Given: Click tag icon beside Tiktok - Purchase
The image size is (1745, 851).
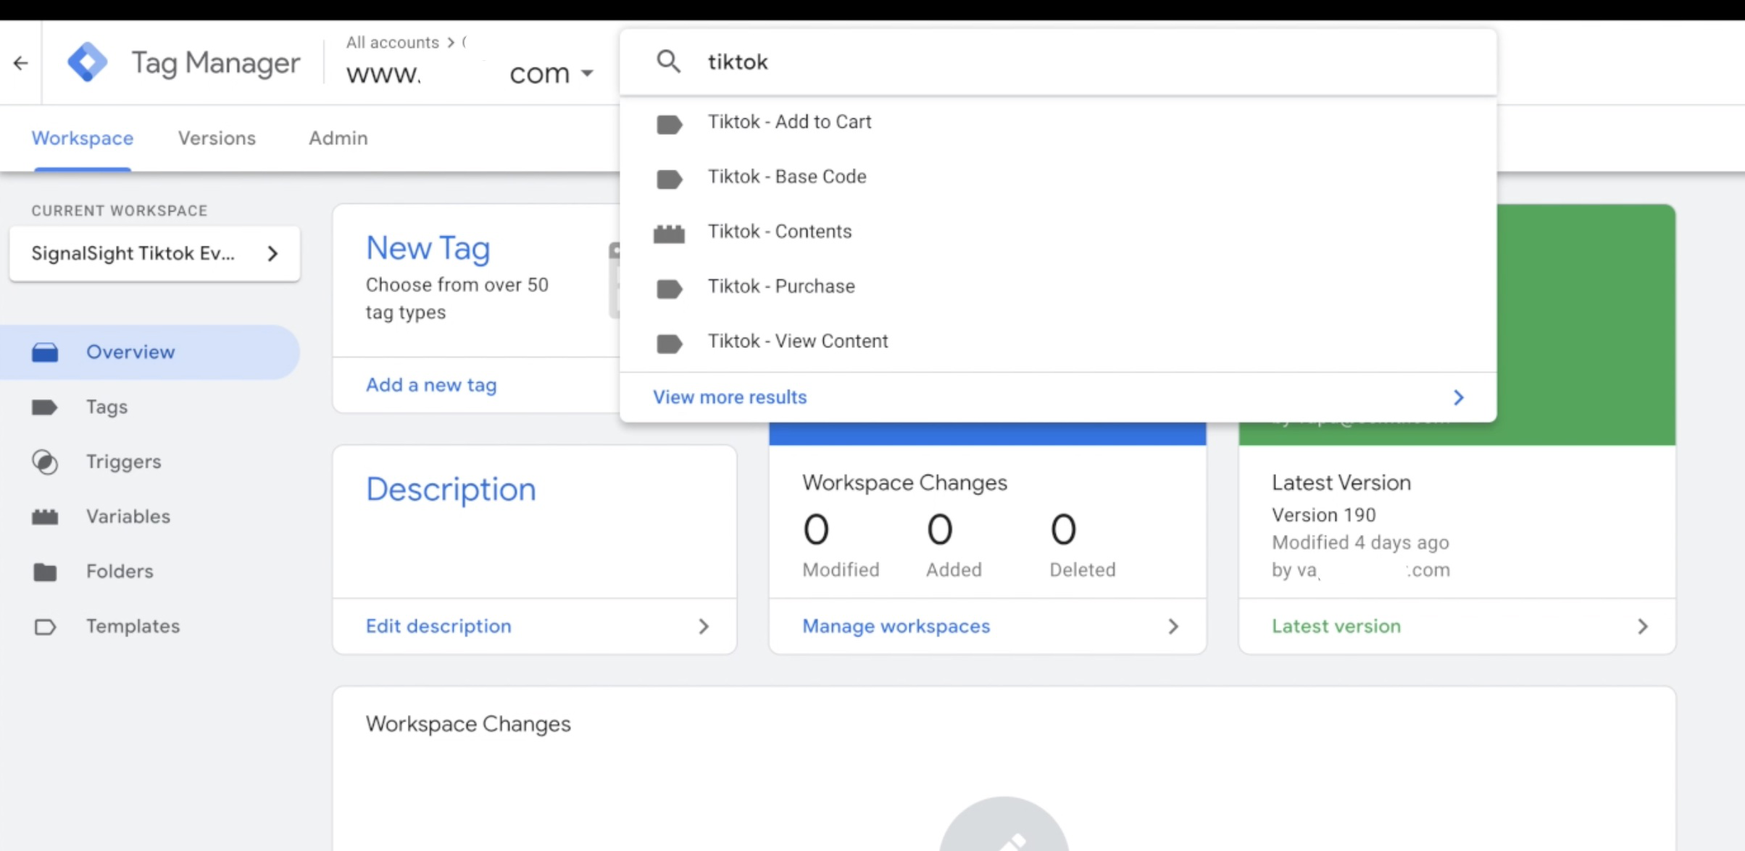Looking at the screenshot, I should pyautogui.click(x=669, y=288).
